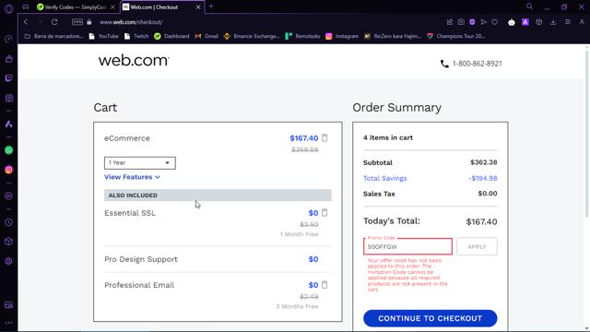
Task: Click the Continue to Checkout button
Action: [x=431, y=318]
